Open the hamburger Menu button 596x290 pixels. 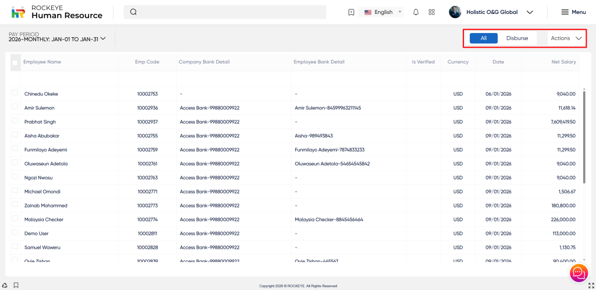tap(573, 12)
